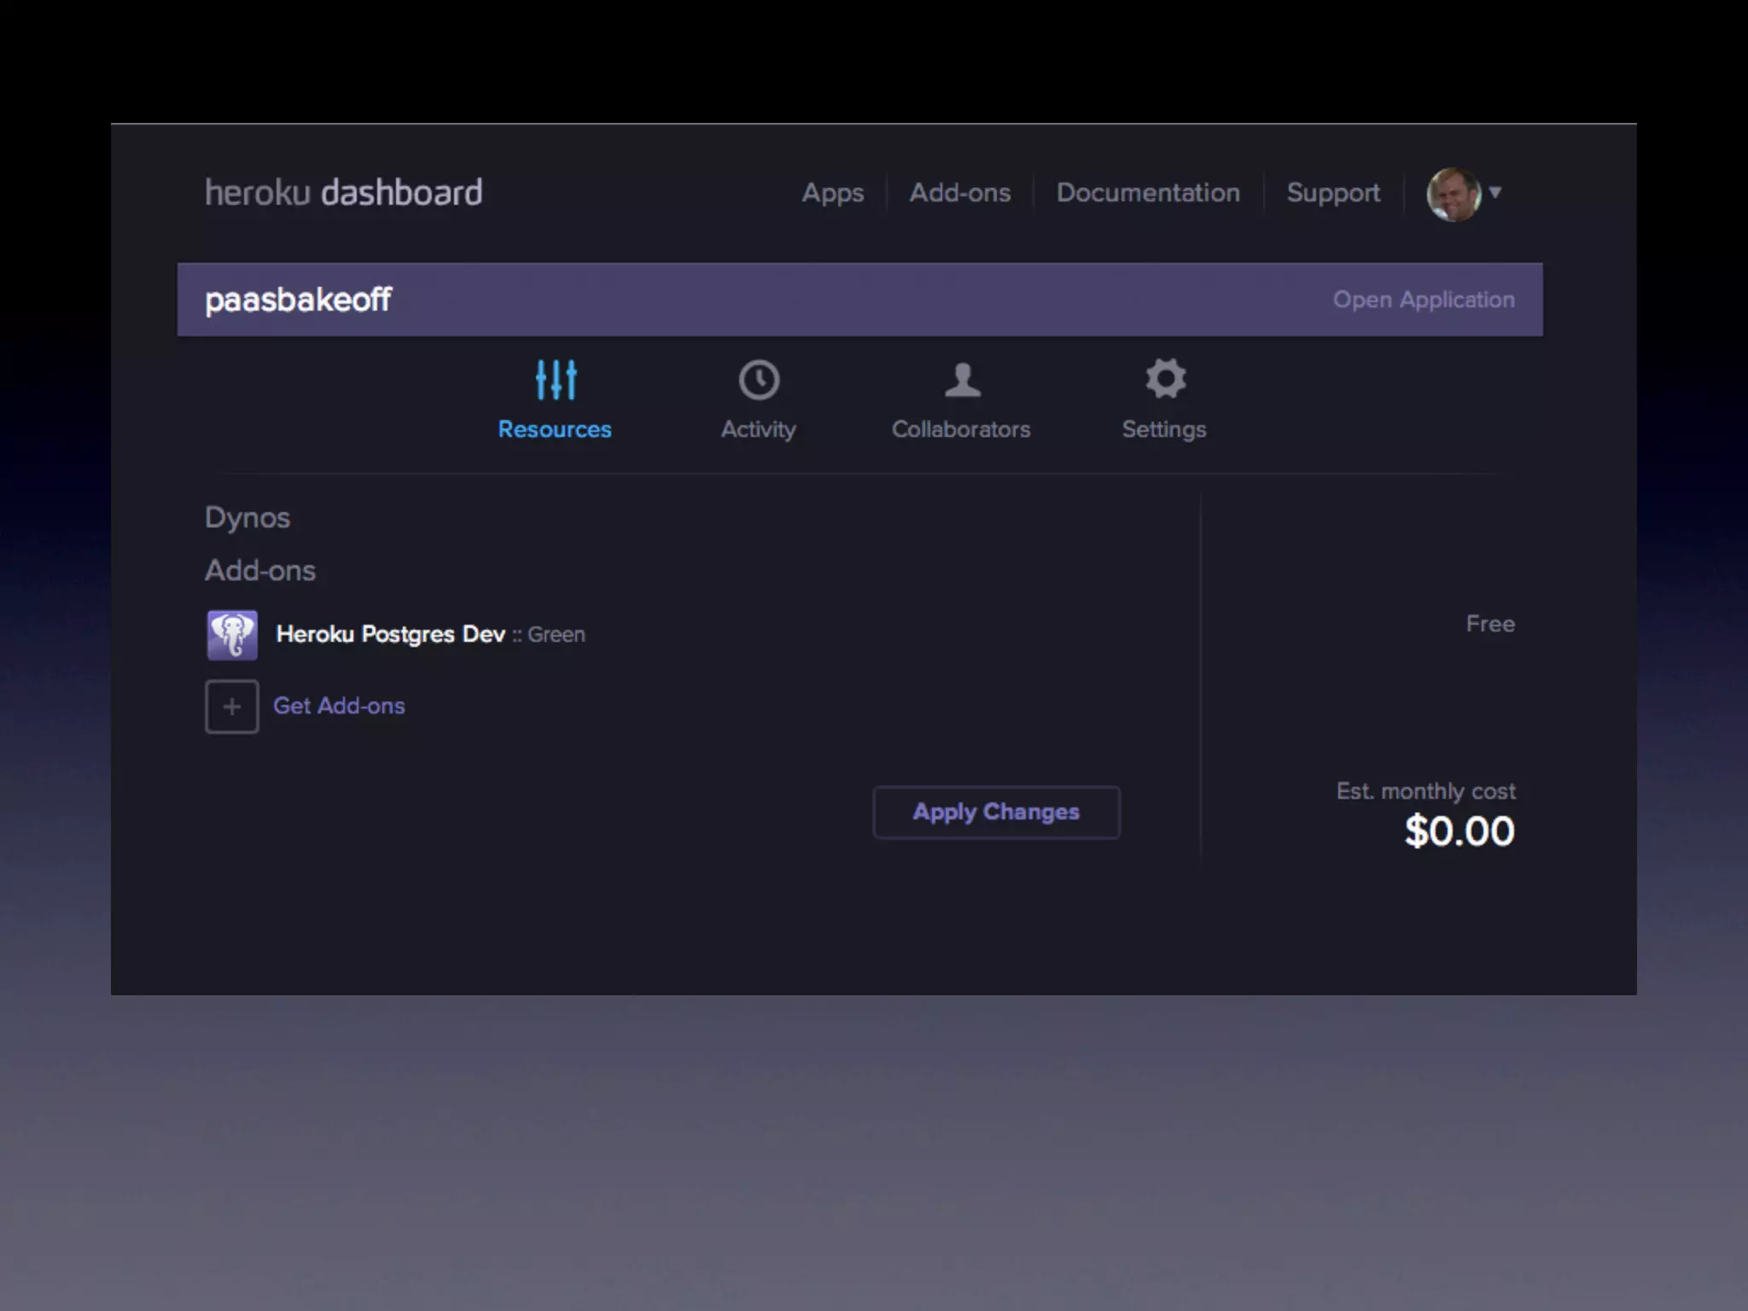The image size is (1748, 1311).
Task: Click the plus box beside Get Add-ons
Action: (x=232, y=707)
